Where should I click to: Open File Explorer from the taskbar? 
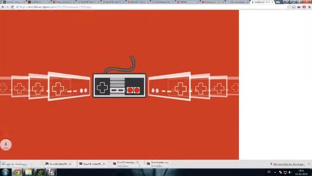28,172
